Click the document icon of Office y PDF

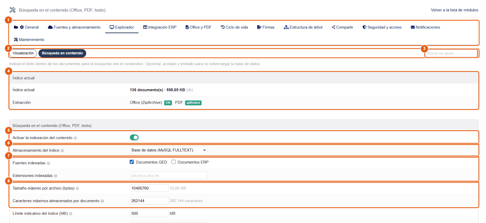pos(187,27)
